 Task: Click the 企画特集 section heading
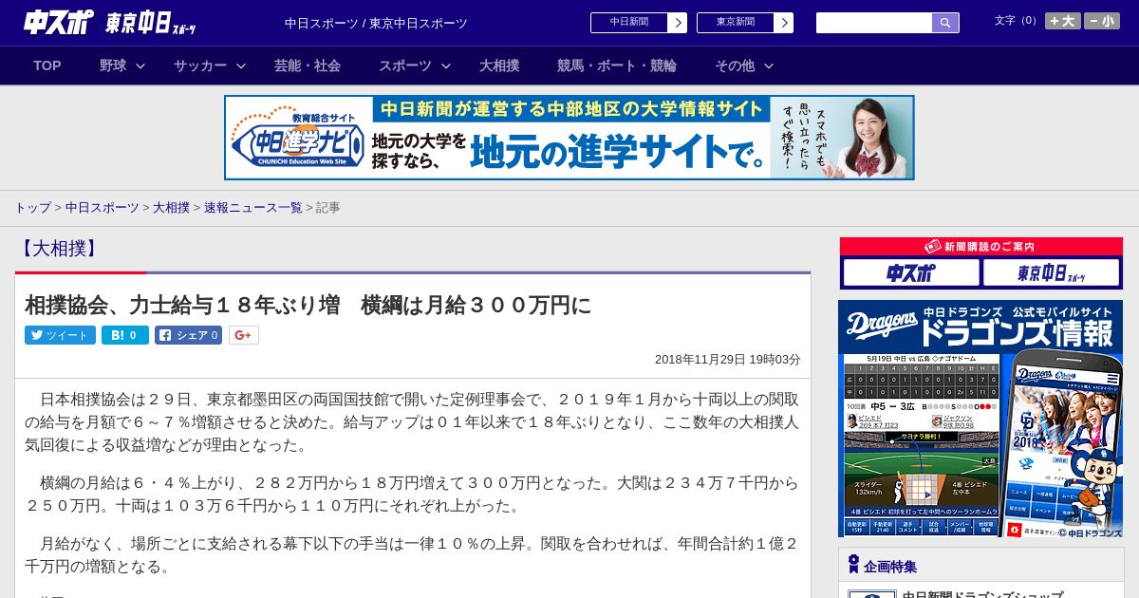[x=890, y=567]
